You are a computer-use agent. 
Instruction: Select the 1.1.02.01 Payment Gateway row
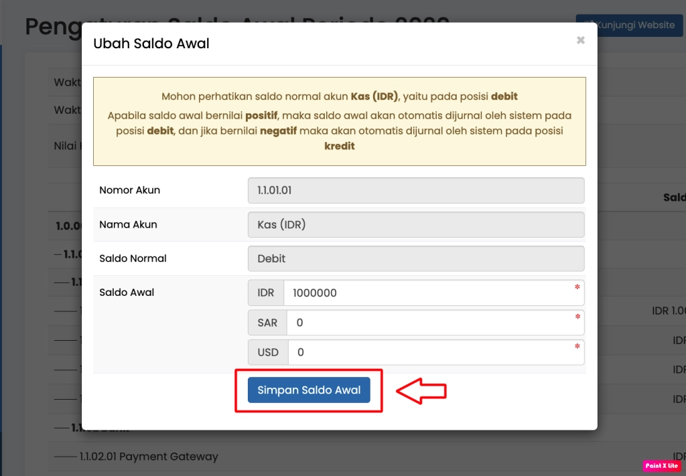(149, 457)
